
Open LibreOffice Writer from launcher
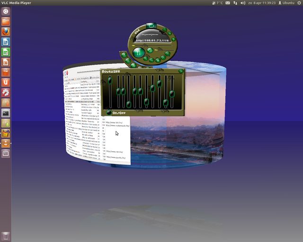pyautogui.click(x=6, y=42)
